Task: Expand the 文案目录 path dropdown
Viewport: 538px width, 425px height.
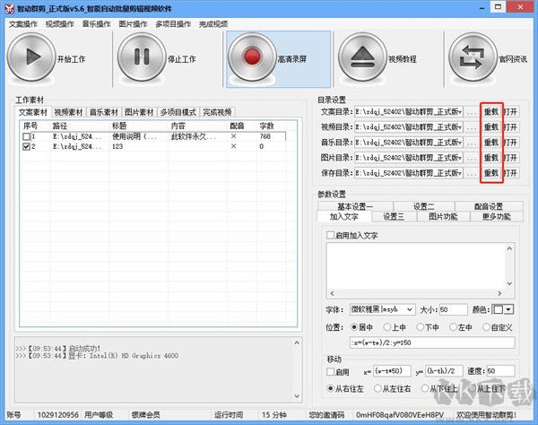Action: click(458, 113)
